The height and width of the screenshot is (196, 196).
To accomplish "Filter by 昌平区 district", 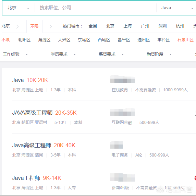I will [x=124, y=40].
